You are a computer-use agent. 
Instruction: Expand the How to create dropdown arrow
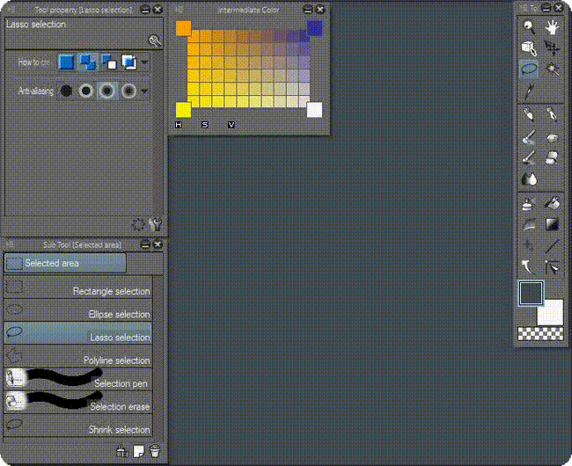click(x=144, y=62)
